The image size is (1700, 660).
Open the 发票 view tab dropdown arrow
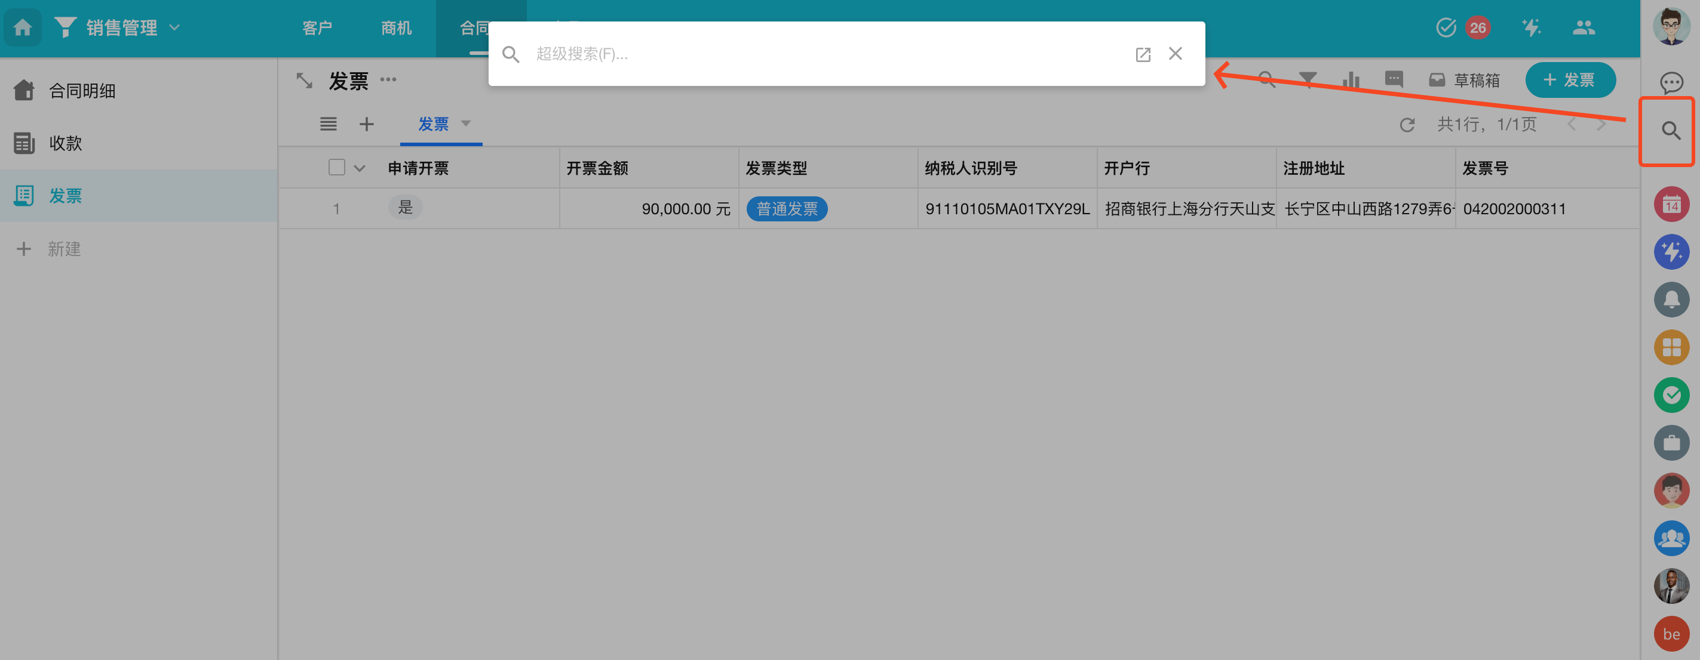coord(466,124)
